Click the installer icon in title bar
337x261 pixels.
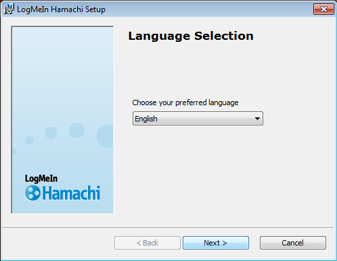9,9
